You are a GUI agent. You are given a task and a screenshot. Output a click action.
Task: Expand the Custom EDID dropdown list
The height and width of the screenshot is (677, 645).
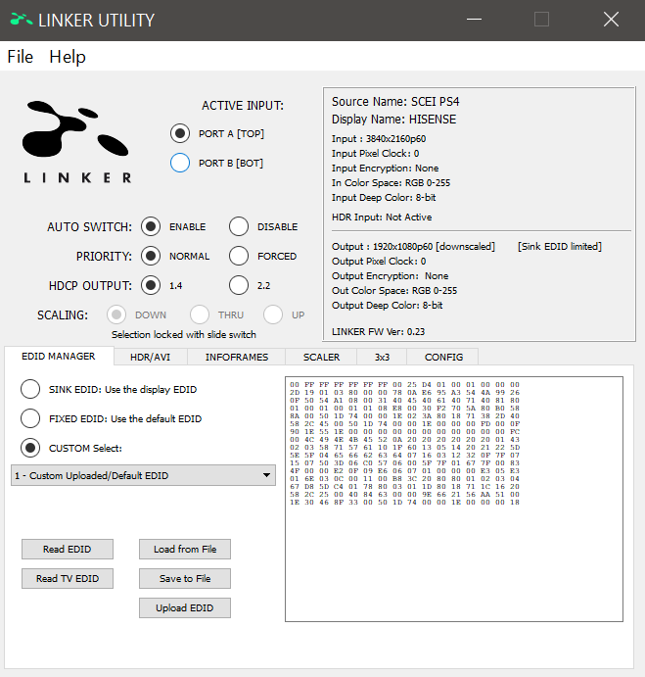pyautogui.click(x=268, y=475)
